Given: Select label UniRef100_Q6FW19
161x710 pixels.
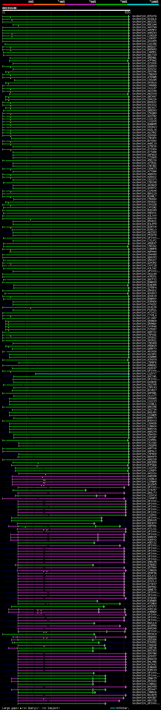Looking at the screenshot, I should click(144, 155).
